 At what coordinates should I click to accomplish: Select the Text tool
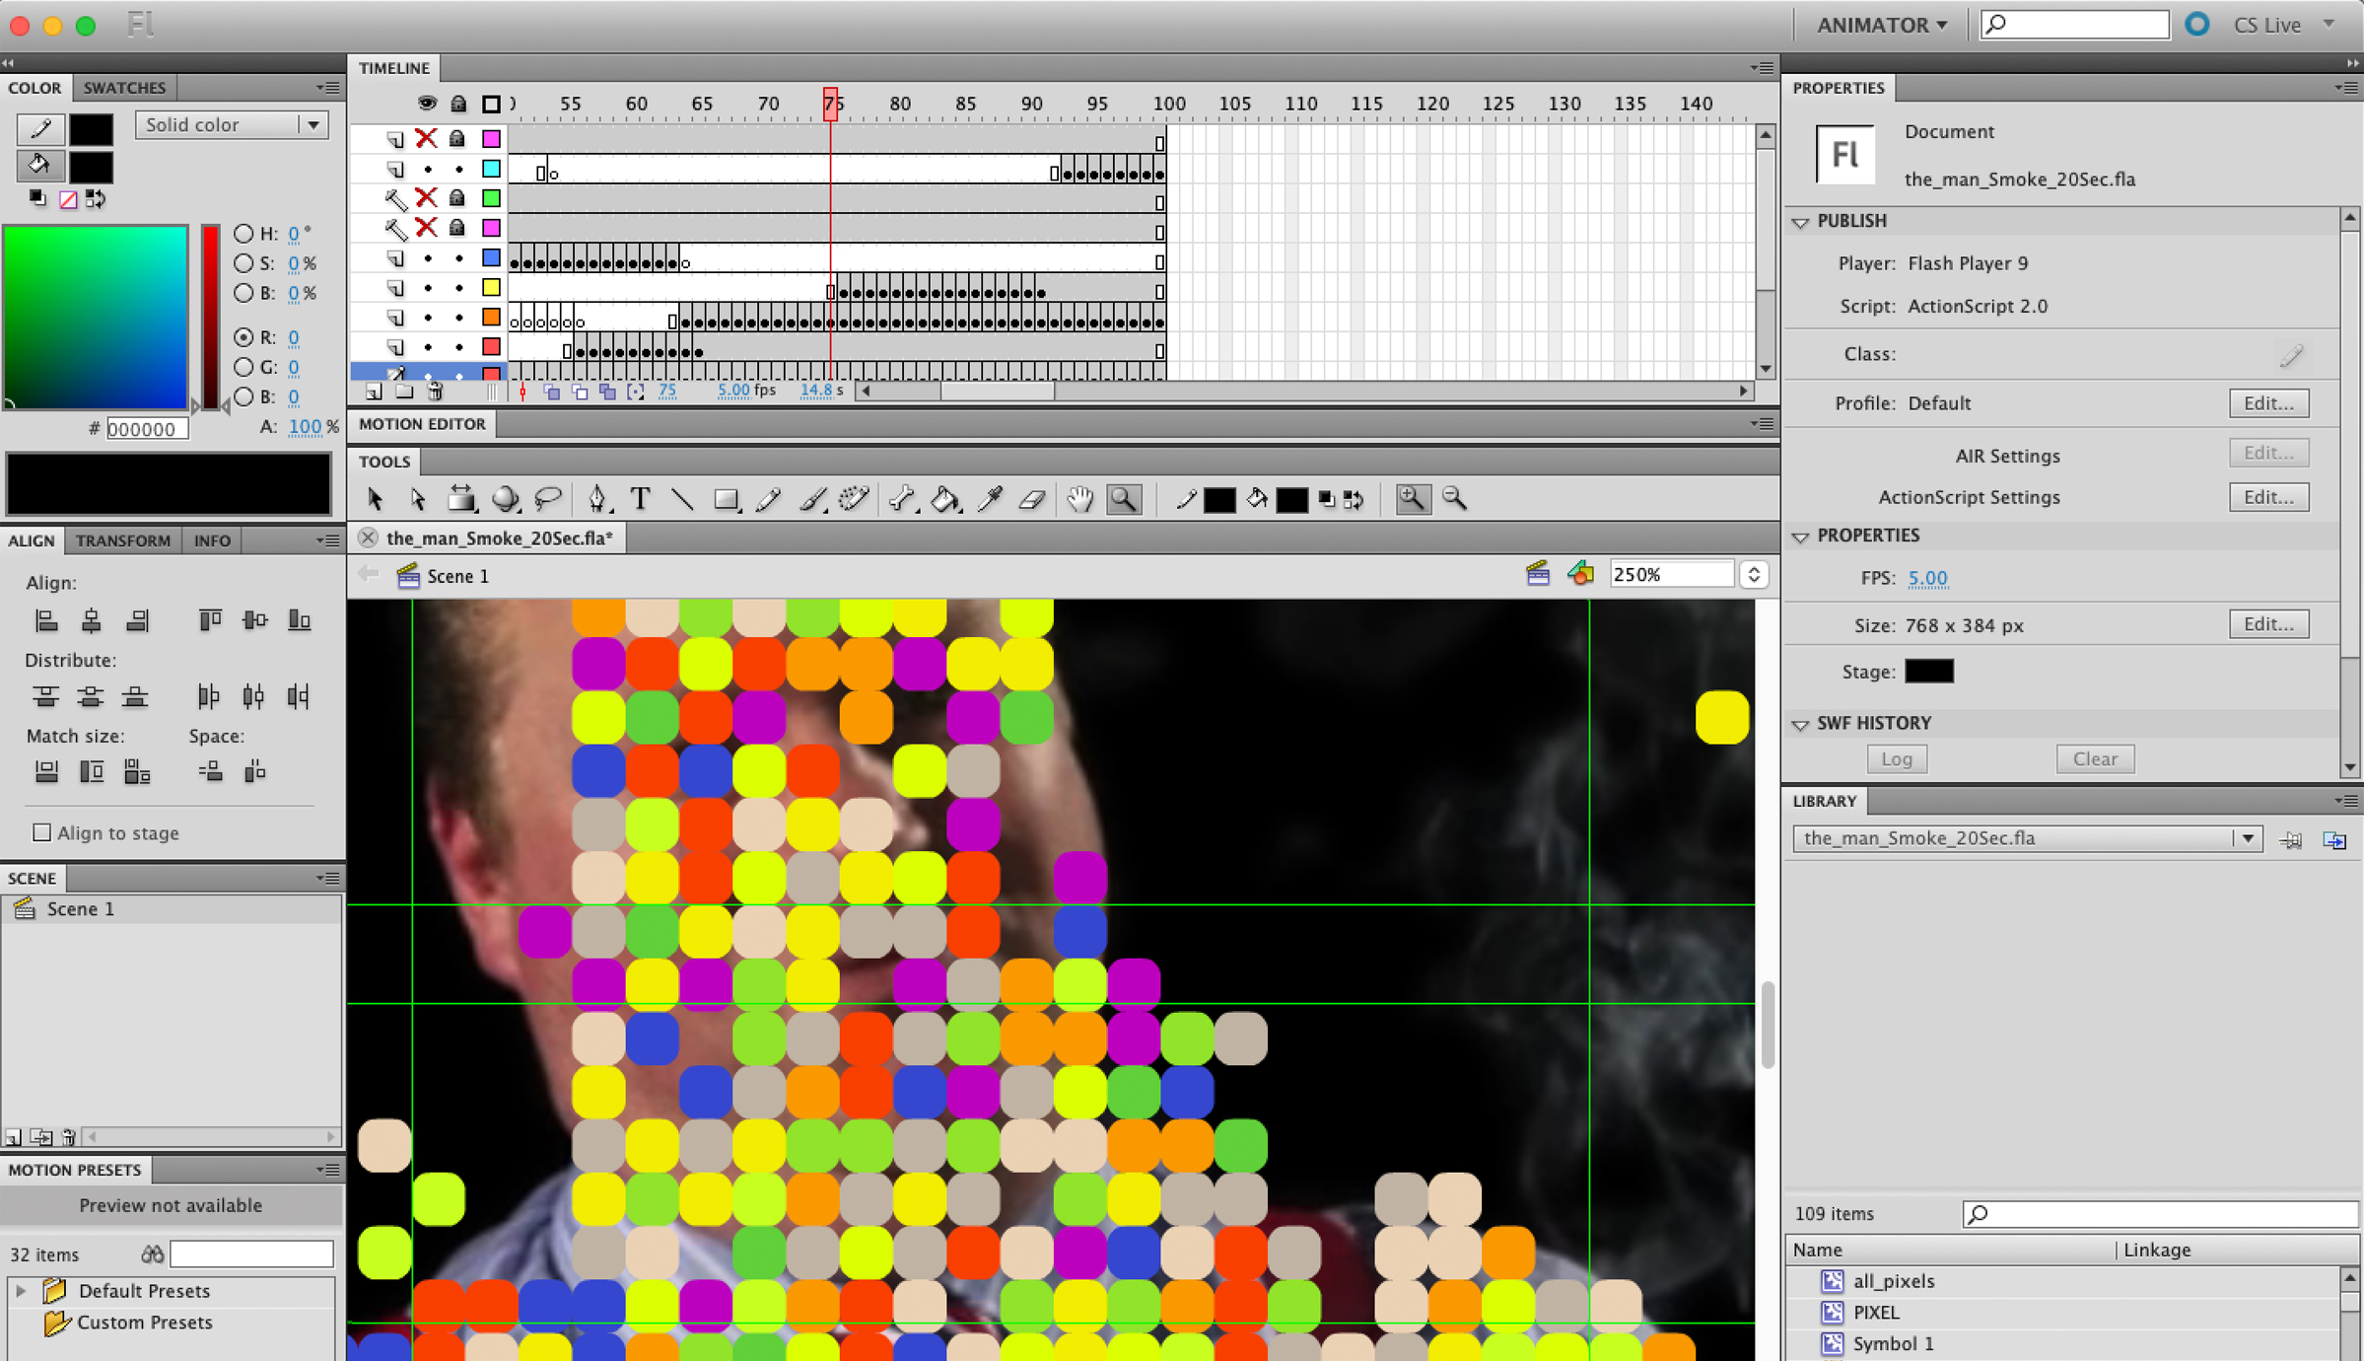pyautogui.click(x=641, y=499)
